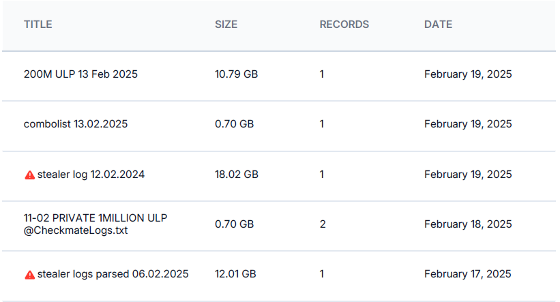Click the February 17, 2025 date

click(x=467, y=274)
